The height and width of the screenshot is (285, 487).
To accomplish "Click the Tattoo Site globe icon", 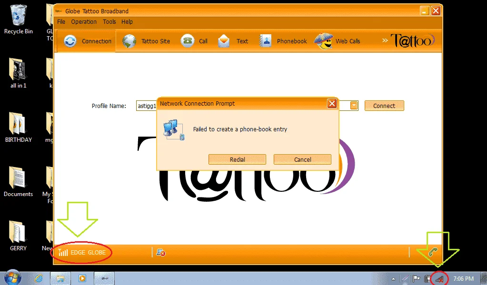I will tap(129, 41).
